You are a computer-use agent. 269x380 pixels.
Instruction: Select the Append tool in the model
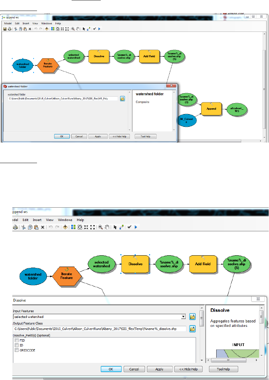click(x=211, y=109)
